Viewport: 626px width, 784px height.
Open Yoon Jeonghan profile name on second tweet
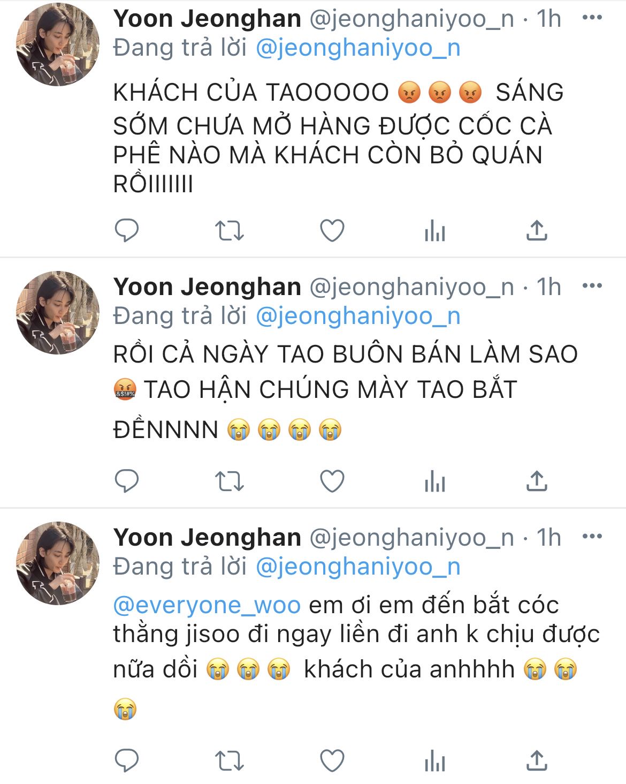click(x=207, y=287)
